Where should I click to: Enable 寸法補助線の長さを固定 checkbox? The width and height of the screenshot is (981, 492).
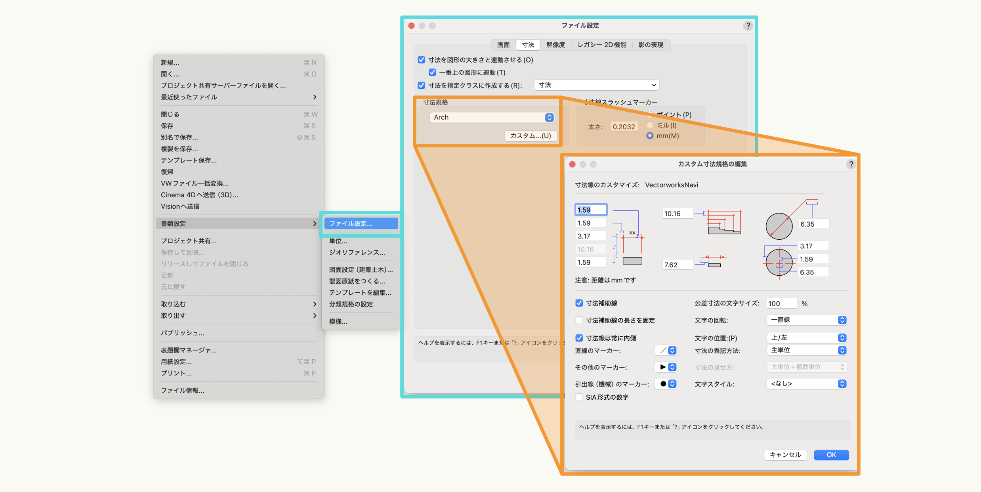coord(579,320)
